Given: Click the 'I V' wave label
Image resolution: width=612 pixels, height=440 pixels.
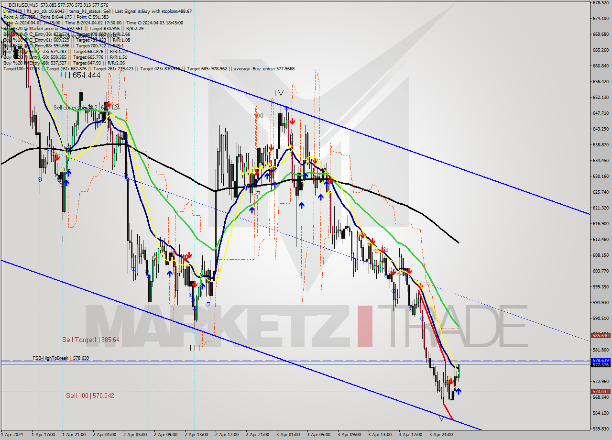Looking at the screenshot, I should tap(279, 93).
